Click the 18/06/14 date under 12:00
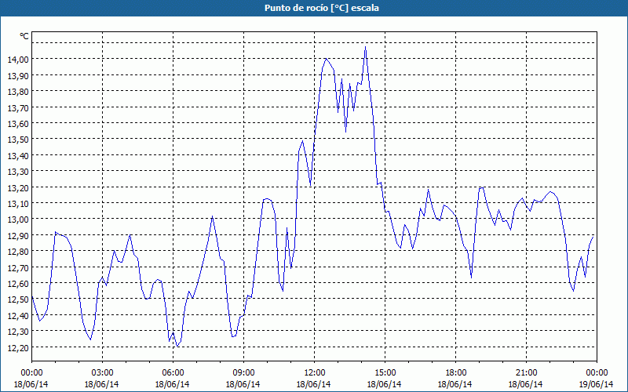This screenshot has width=628, height=392. [x=314, y=384]
